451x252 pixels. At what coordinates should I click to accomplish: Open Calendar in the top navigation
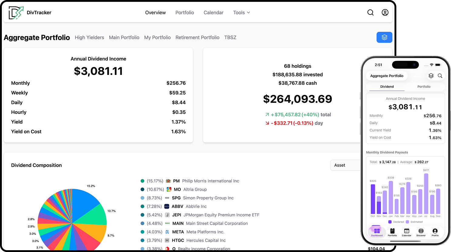[213, 12]
